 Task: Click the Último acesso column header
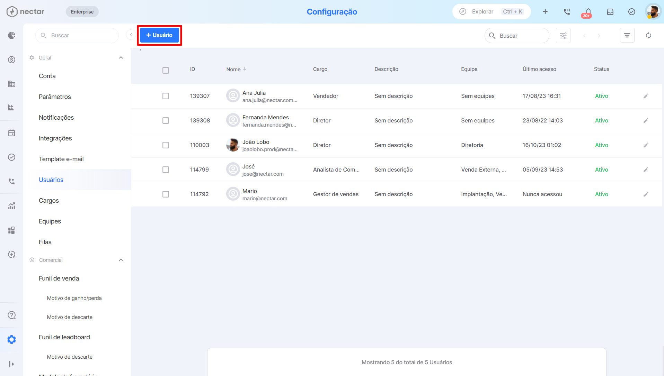click(539, 69)
